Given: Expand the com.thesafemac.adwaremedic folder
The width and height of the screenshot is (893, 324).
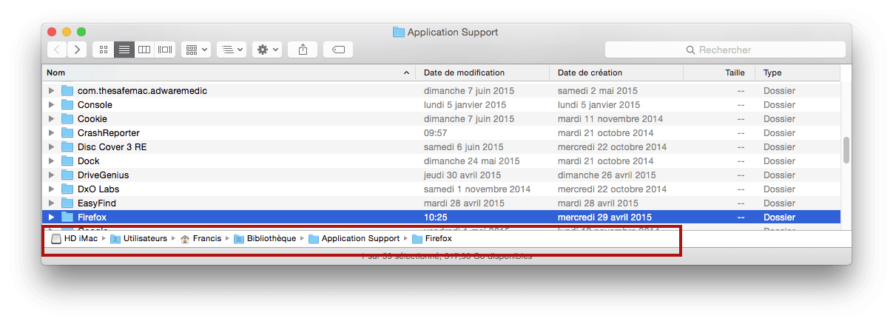Looking at the screenshot, I should pyautogui.click(x=51, y=91).
